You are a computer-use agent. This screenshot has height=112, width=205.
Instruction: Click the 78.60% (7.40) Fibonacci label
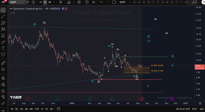[x=157, y=71]
